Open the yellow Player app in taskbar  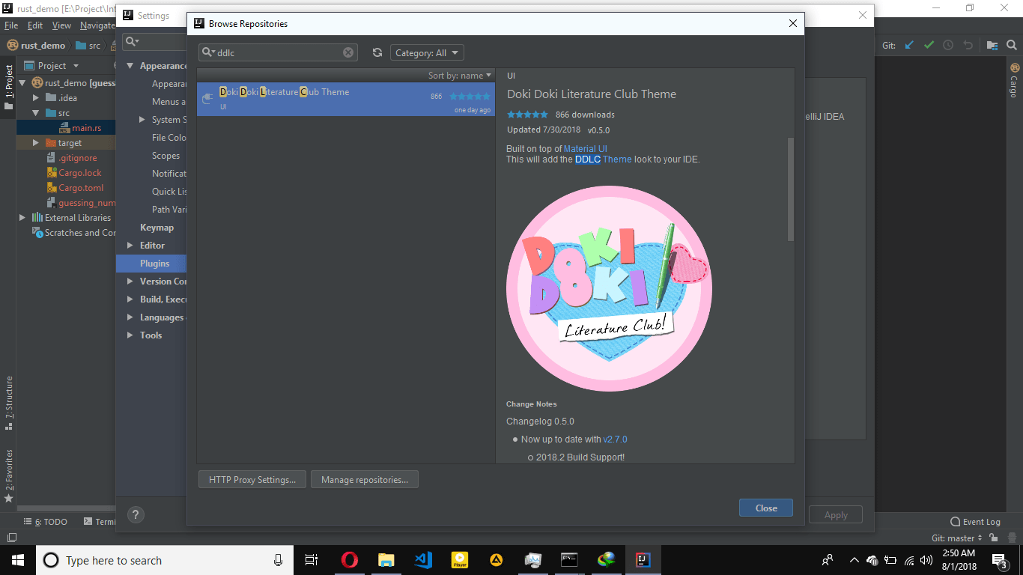[x=459, y=559]
